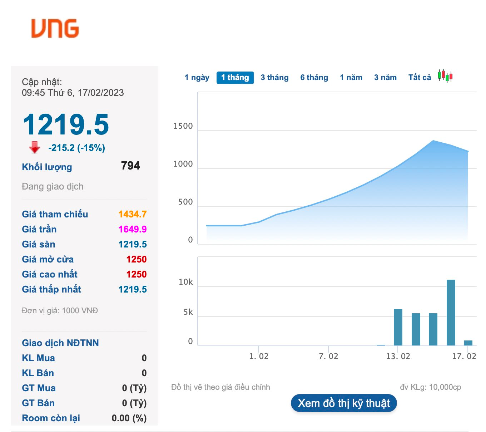Image resolution: width=486 pixels, height=432 pixels.
Task: Click the 1.02 date axis marker
Action: 259,356
